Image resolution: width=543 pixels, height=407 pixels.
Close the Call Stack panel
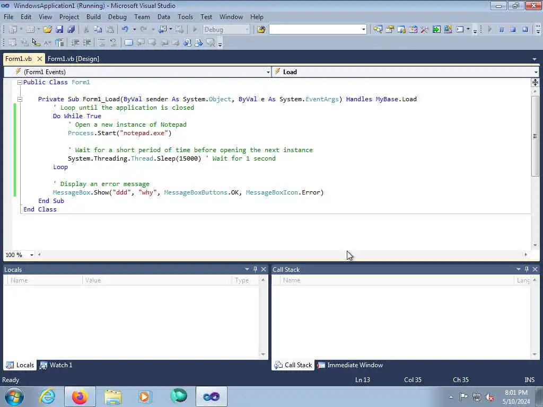click(535, 269)
